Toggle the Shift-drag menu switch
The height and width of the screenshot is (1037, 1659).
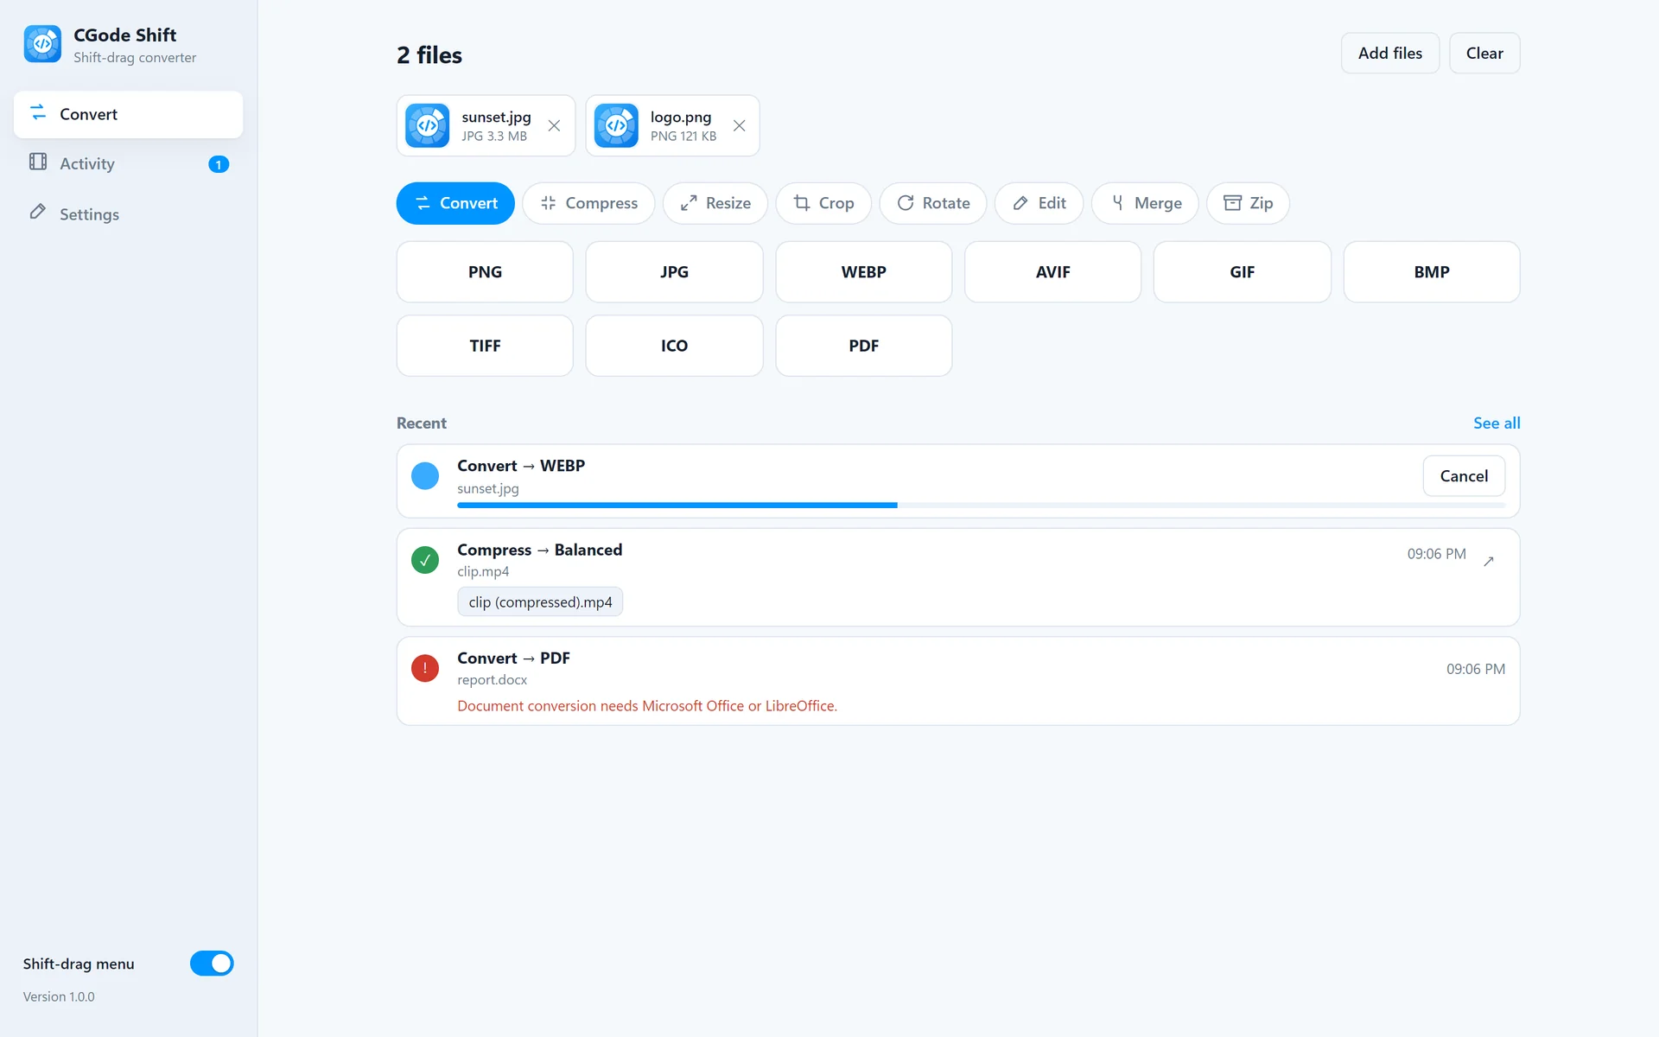click(212, 964)
